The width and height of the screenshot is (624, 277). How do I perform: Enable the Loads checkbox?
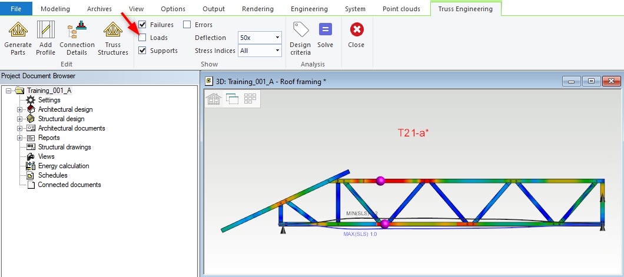[x=142, y=38]
